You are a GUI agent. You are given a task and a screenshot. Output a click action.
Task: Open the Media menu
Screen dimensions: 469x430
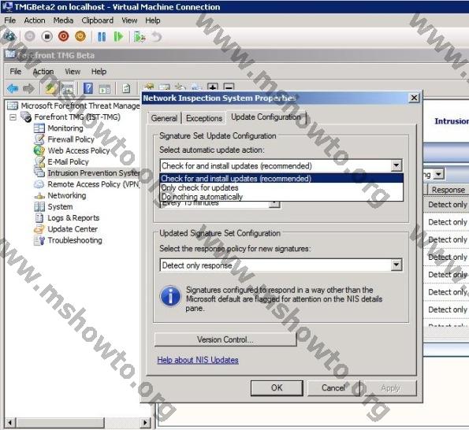point(63,20)
